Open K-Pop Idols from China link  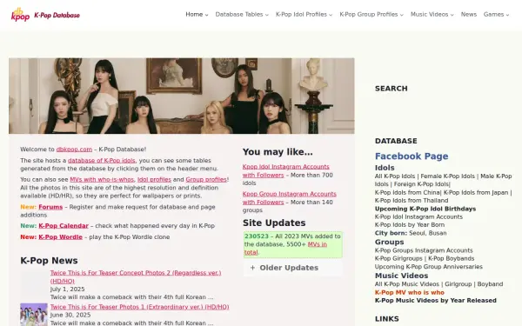407,193
